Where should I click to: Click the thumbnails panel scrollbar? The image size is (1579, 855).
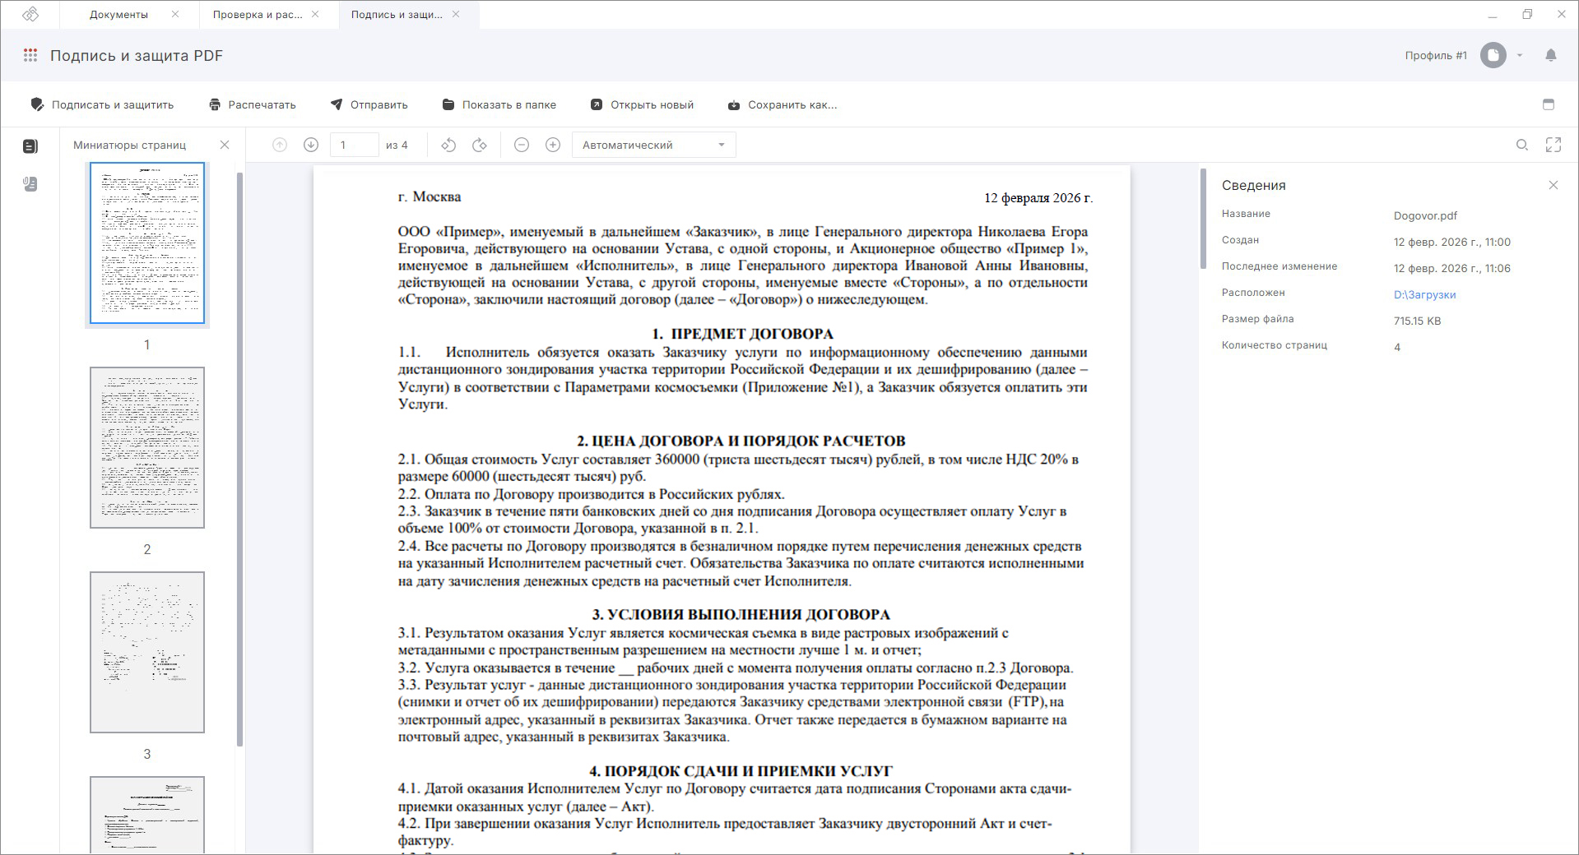[239, 459]
